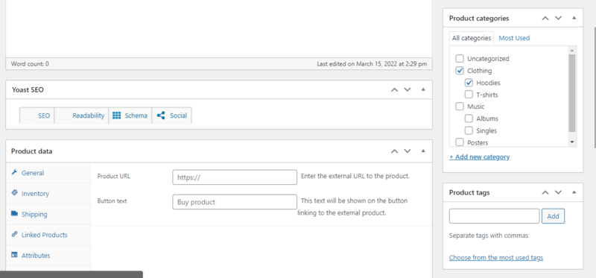
Task: Open the Inventory product data tab
Action: click(48, 194)
